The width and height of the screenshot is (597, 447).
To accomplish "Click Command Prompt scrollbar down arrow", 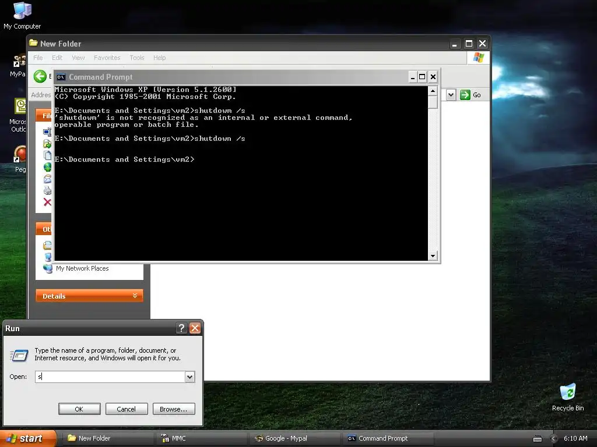I will [x=433, y=256].
